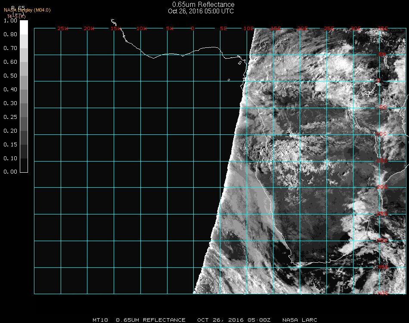Click the OCT 26, 2016 05:00Z footer timestamp
Image resolution: width=409 pixels, height=323 pixels.
coord(234,320)
